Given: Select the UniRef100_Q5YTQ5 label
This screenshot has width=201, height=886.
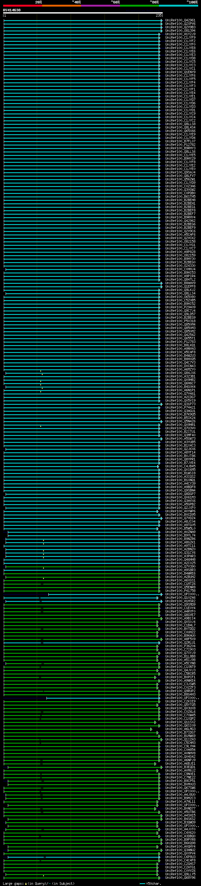Looking at the screenshot, I should [x=180, y=705].
